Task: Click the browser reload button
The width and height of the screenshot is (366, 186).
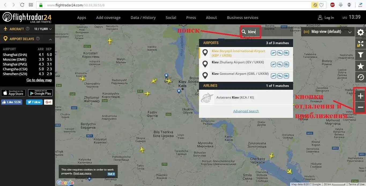Action: pyautogui.click(x=22, y=5)
